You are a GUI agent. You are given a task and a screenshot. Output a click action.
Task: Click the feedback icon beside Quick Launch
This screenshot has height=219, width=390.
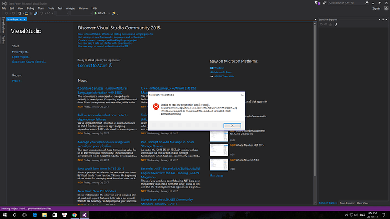[324, 3]
